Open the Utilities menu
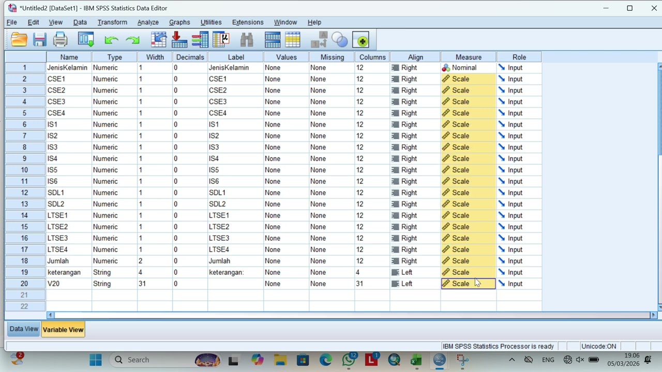 [211, 22]
